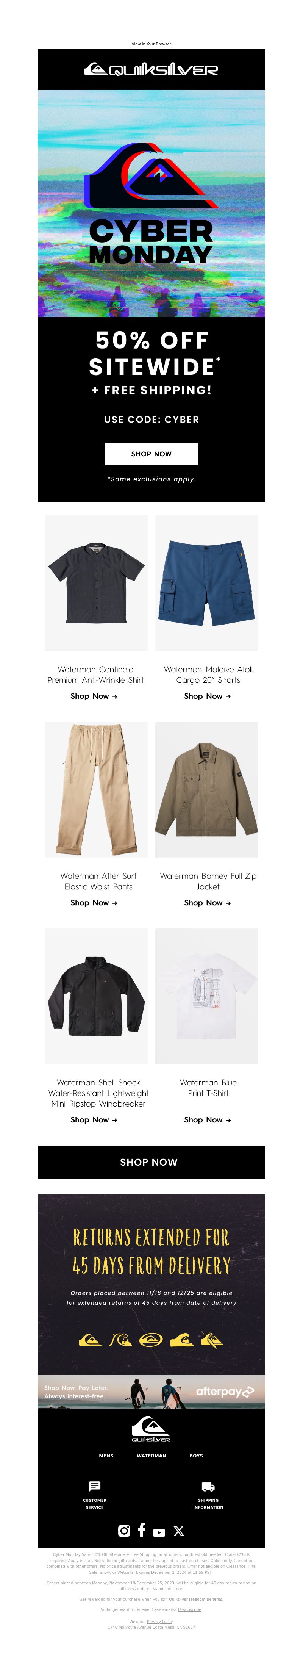Click the Quiksilver logo in the footer

click(151, 1429)
